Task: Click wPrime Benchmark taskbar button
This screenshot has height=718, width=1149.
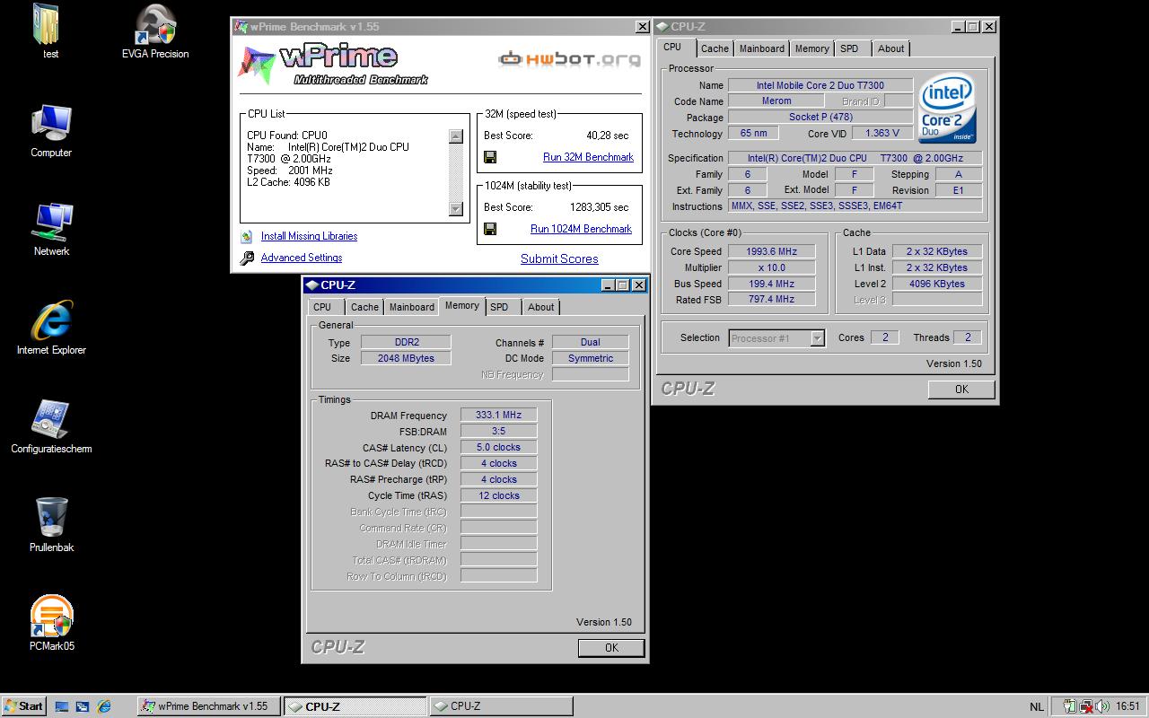Action: click(x=208, y=706)
